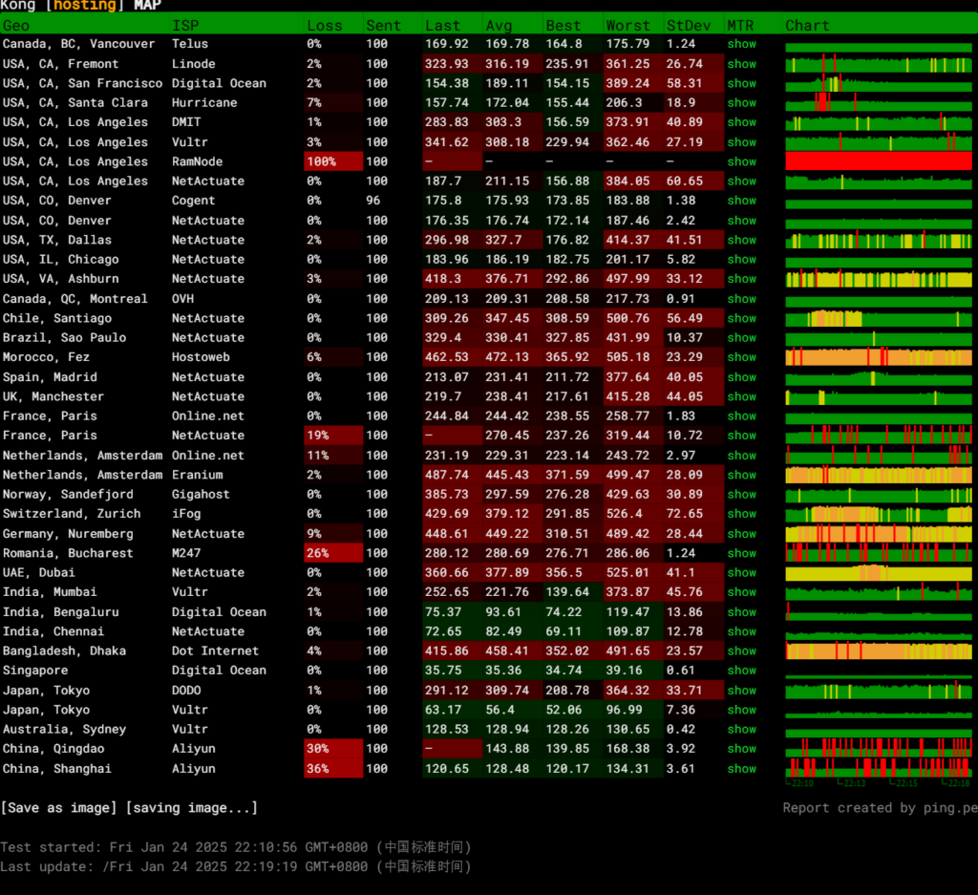Click "Brazil, Sao Paulo" geo cell
The width and height of the screenshot is (978, 895).
[x=64, y=337]
